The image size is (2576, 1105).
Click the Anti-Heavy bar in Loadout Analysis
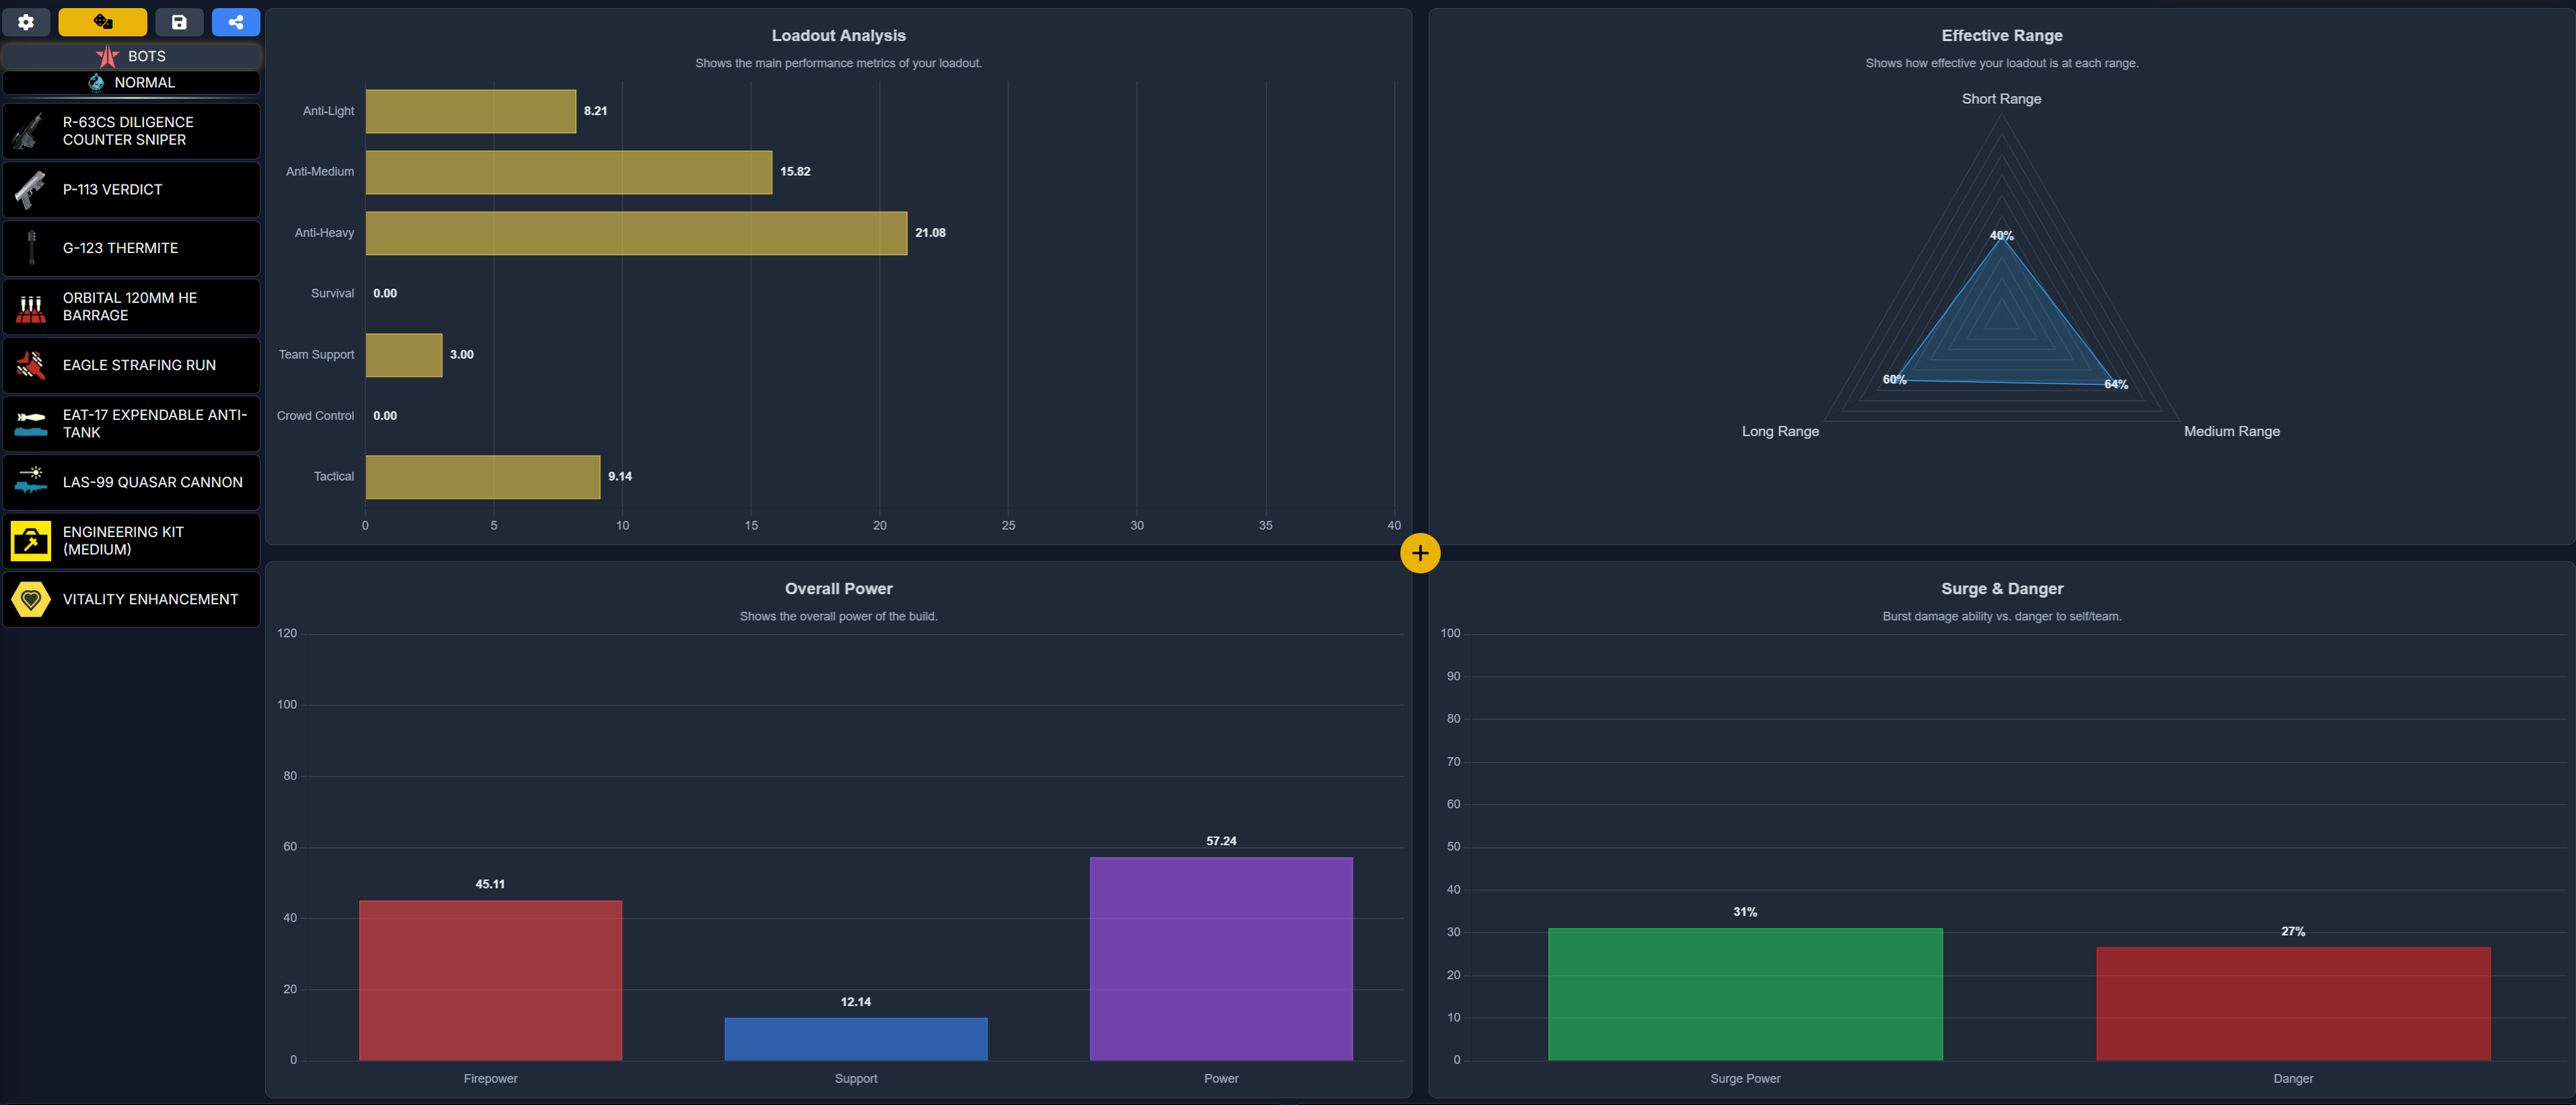coord(636,233)
